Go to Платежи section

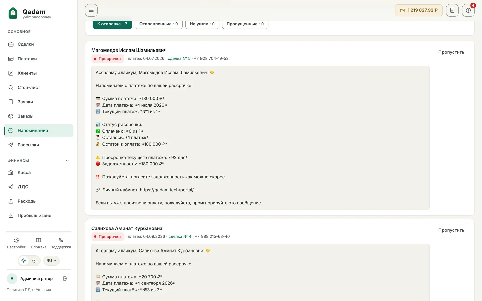pos(38,59)
